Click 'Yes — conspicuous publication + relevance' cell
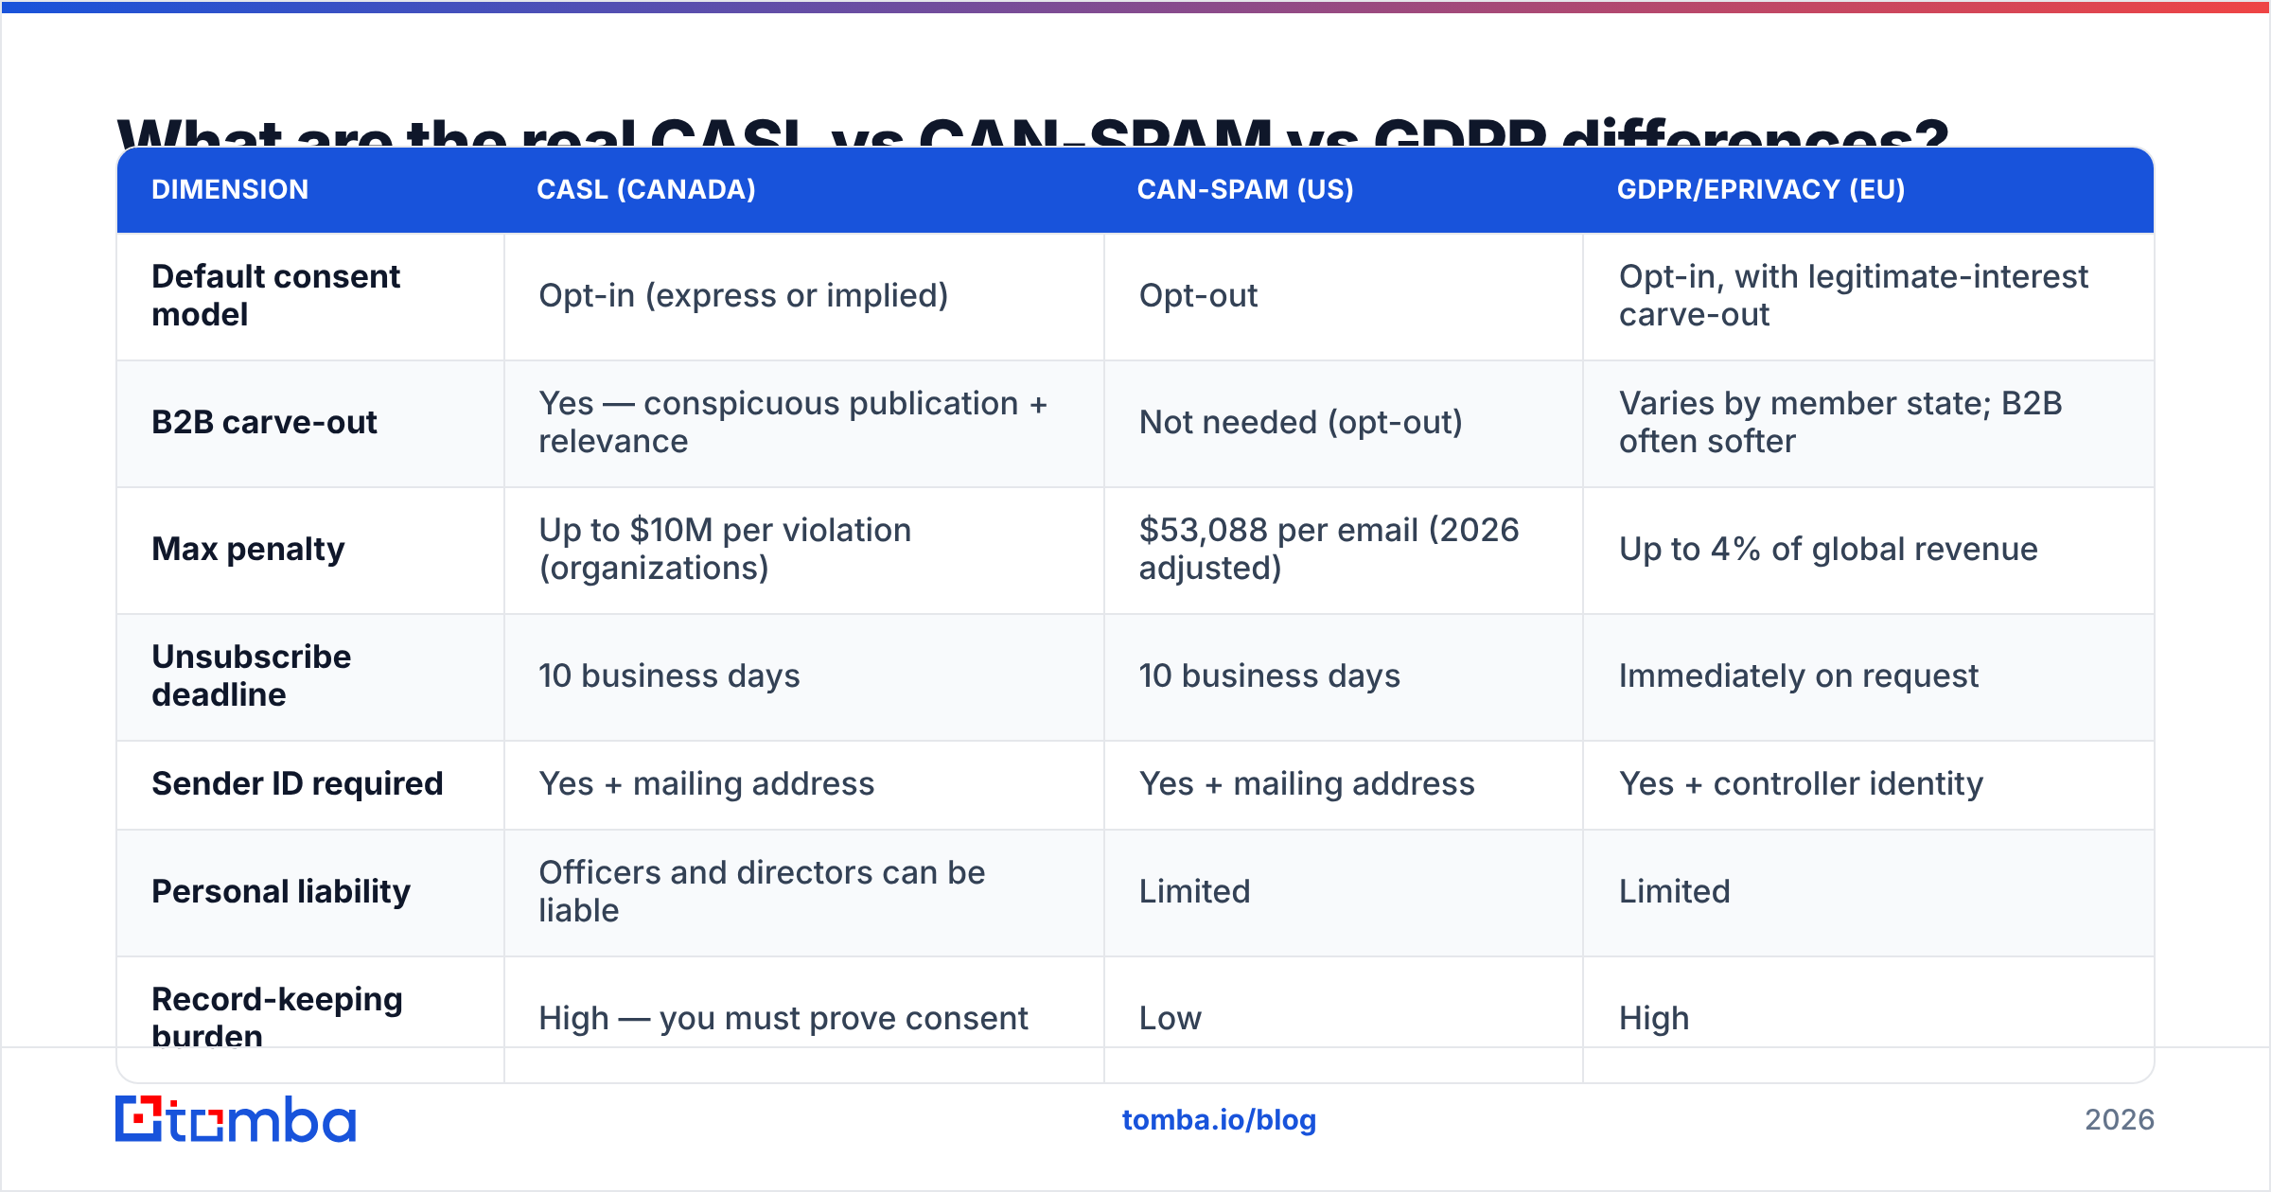Image resolution: width=2271 pixels, height=1192 pixels. 793,422
